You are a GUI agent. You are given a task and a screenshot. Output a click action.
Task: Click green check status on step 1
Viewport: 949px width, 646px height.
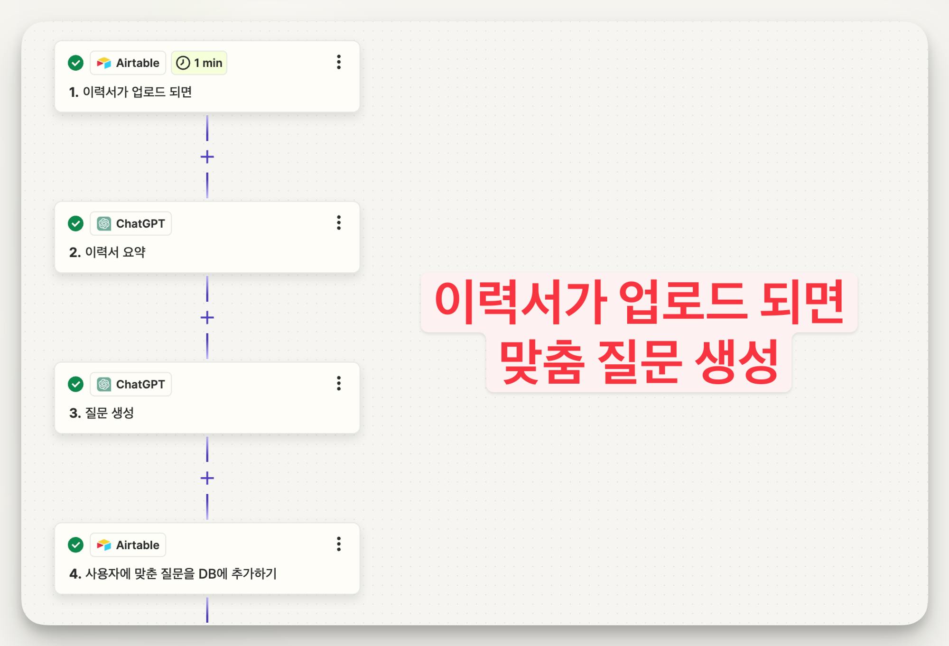click(x=75, y=63)
